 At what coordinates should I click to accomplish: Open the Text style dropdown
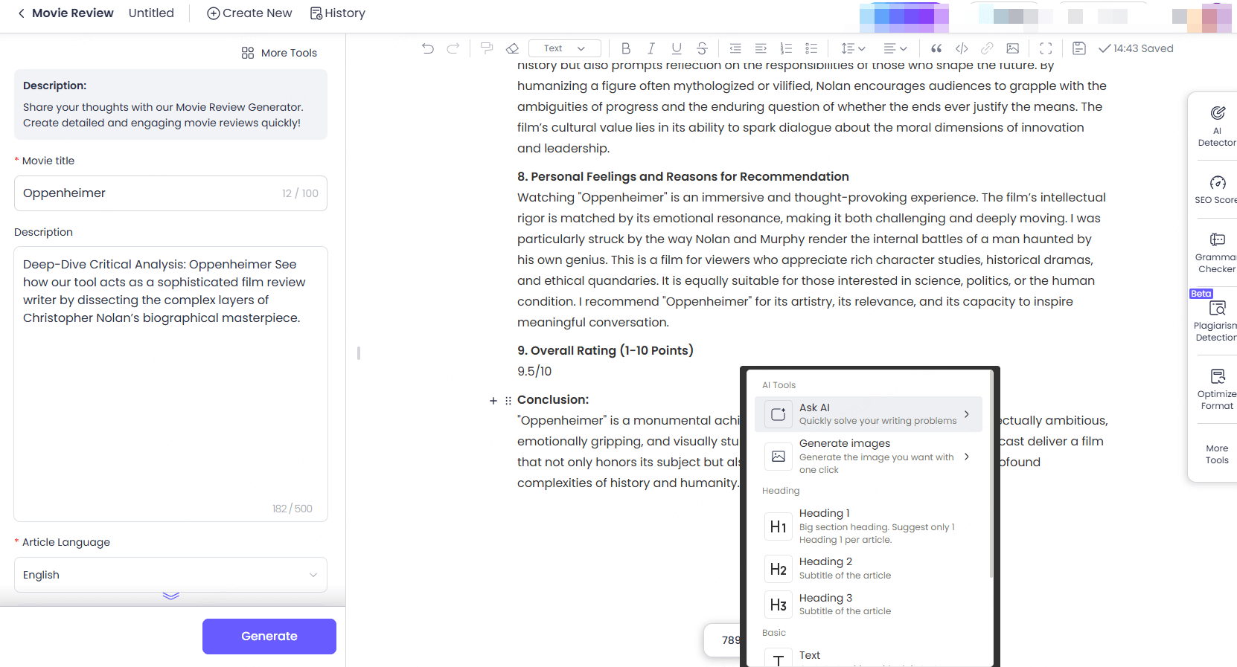pyautogui.click(x=564, y=48)
